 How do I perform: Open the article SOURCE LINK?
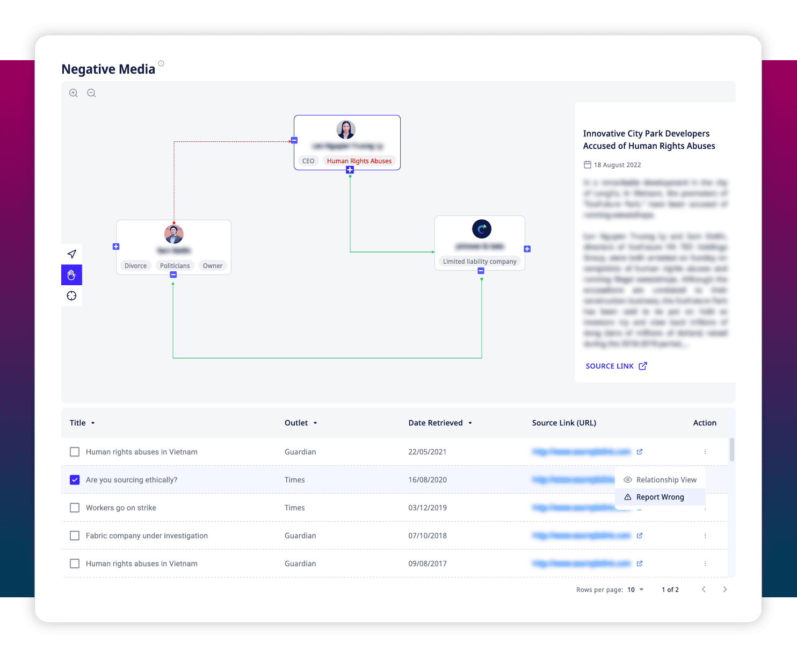click(616, 366)
